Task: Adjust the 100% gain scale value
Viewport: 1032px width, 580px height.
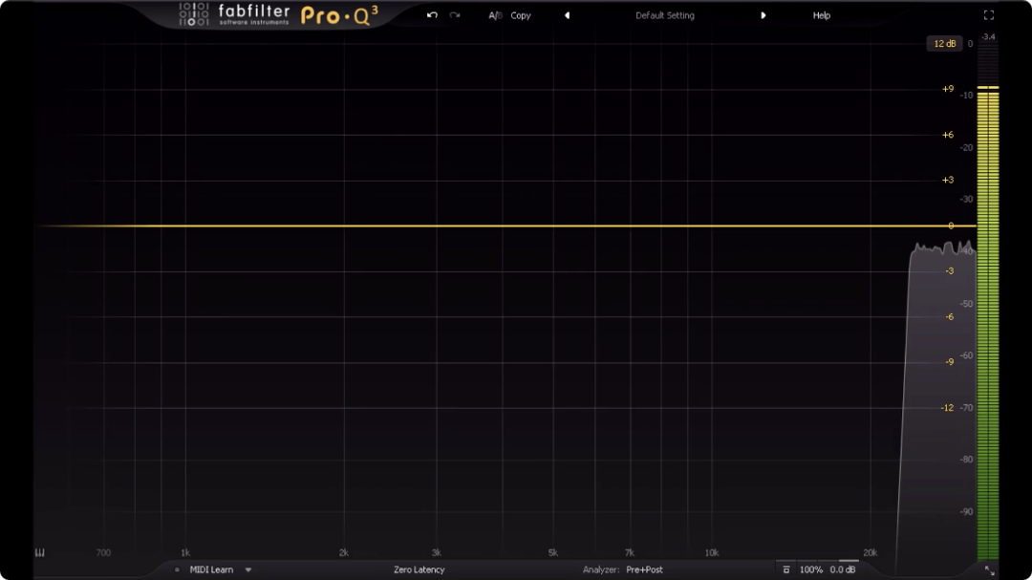Action: (811, 569)
